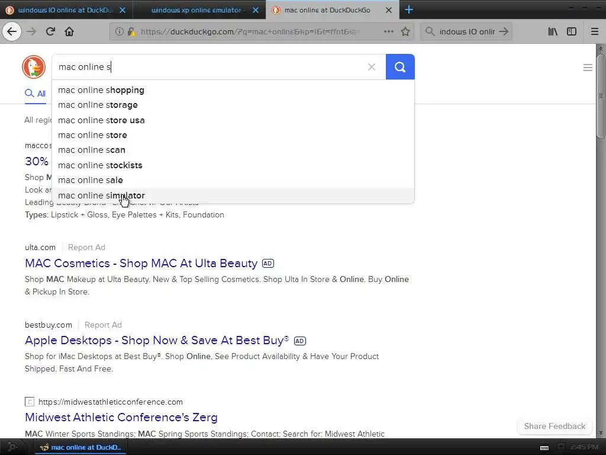Select the All results tab
This screenshot has width=606, height=455.
click(x=35, y=94)
